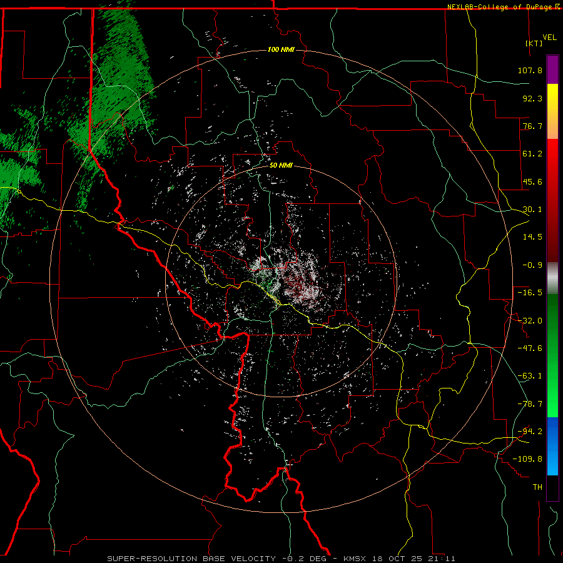The width and height of the screenshot is (563, 563).
Task: Click the 100 NMI range ring label
Action: 281,49
